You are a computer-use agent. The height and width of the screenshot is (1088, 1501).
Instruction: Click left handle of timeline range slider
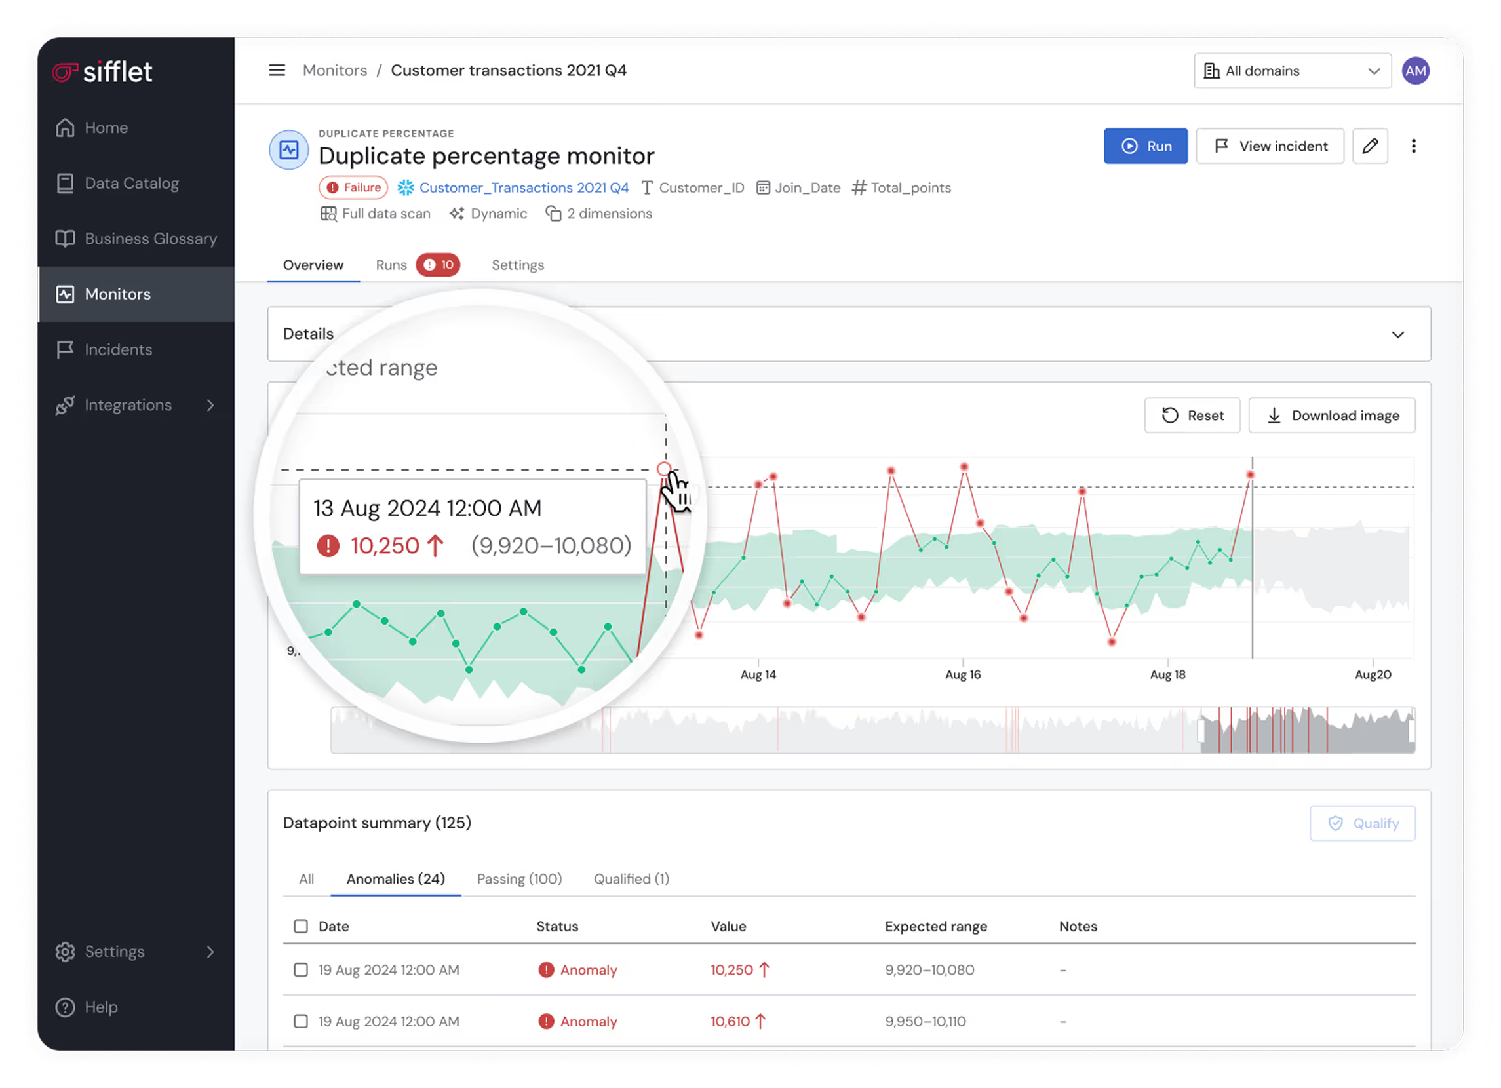pos(1201,731)
